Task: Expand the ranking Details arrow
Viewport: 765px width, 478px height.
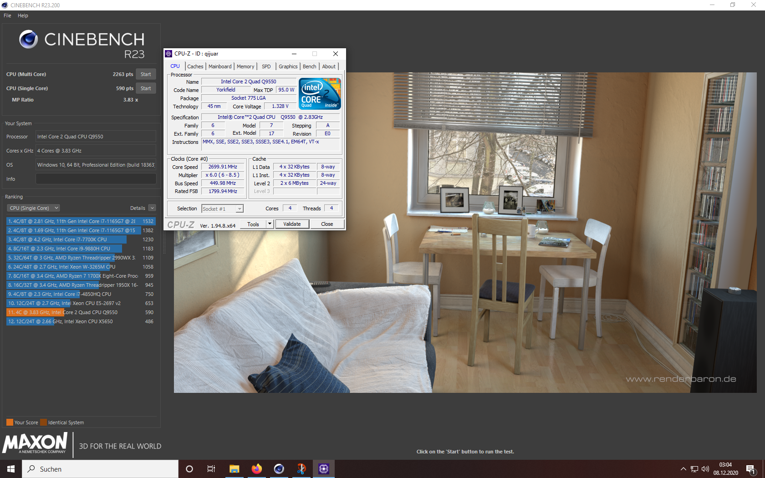Action: (x=152, y=208)
